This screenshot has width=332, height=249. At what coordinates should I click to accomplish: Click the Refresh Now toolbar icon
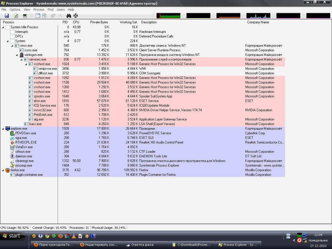(16, 16)
